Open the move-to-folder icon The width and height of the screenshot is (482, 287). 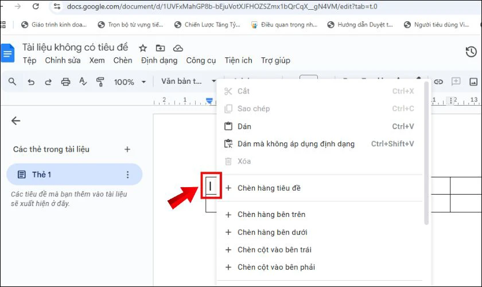click(160, 48)
